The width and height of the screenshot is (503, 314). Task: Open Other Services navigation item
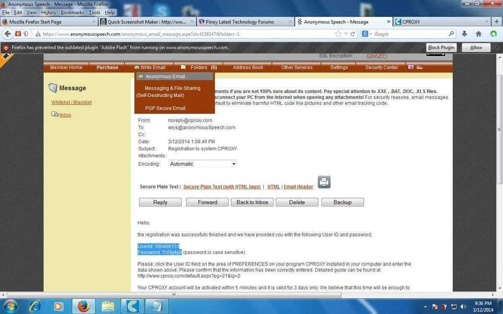coord(297,67)
